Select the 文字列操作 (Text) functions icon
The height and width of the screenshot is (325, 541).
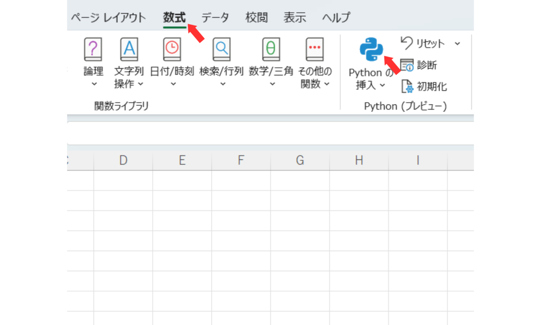130,49
